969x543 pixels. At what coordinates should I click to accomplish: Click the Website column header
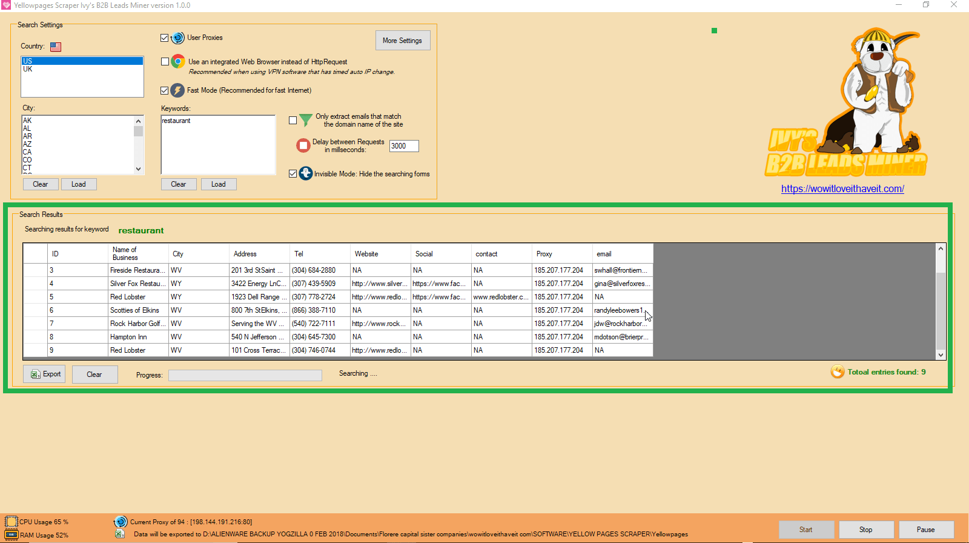click(381, 254)
